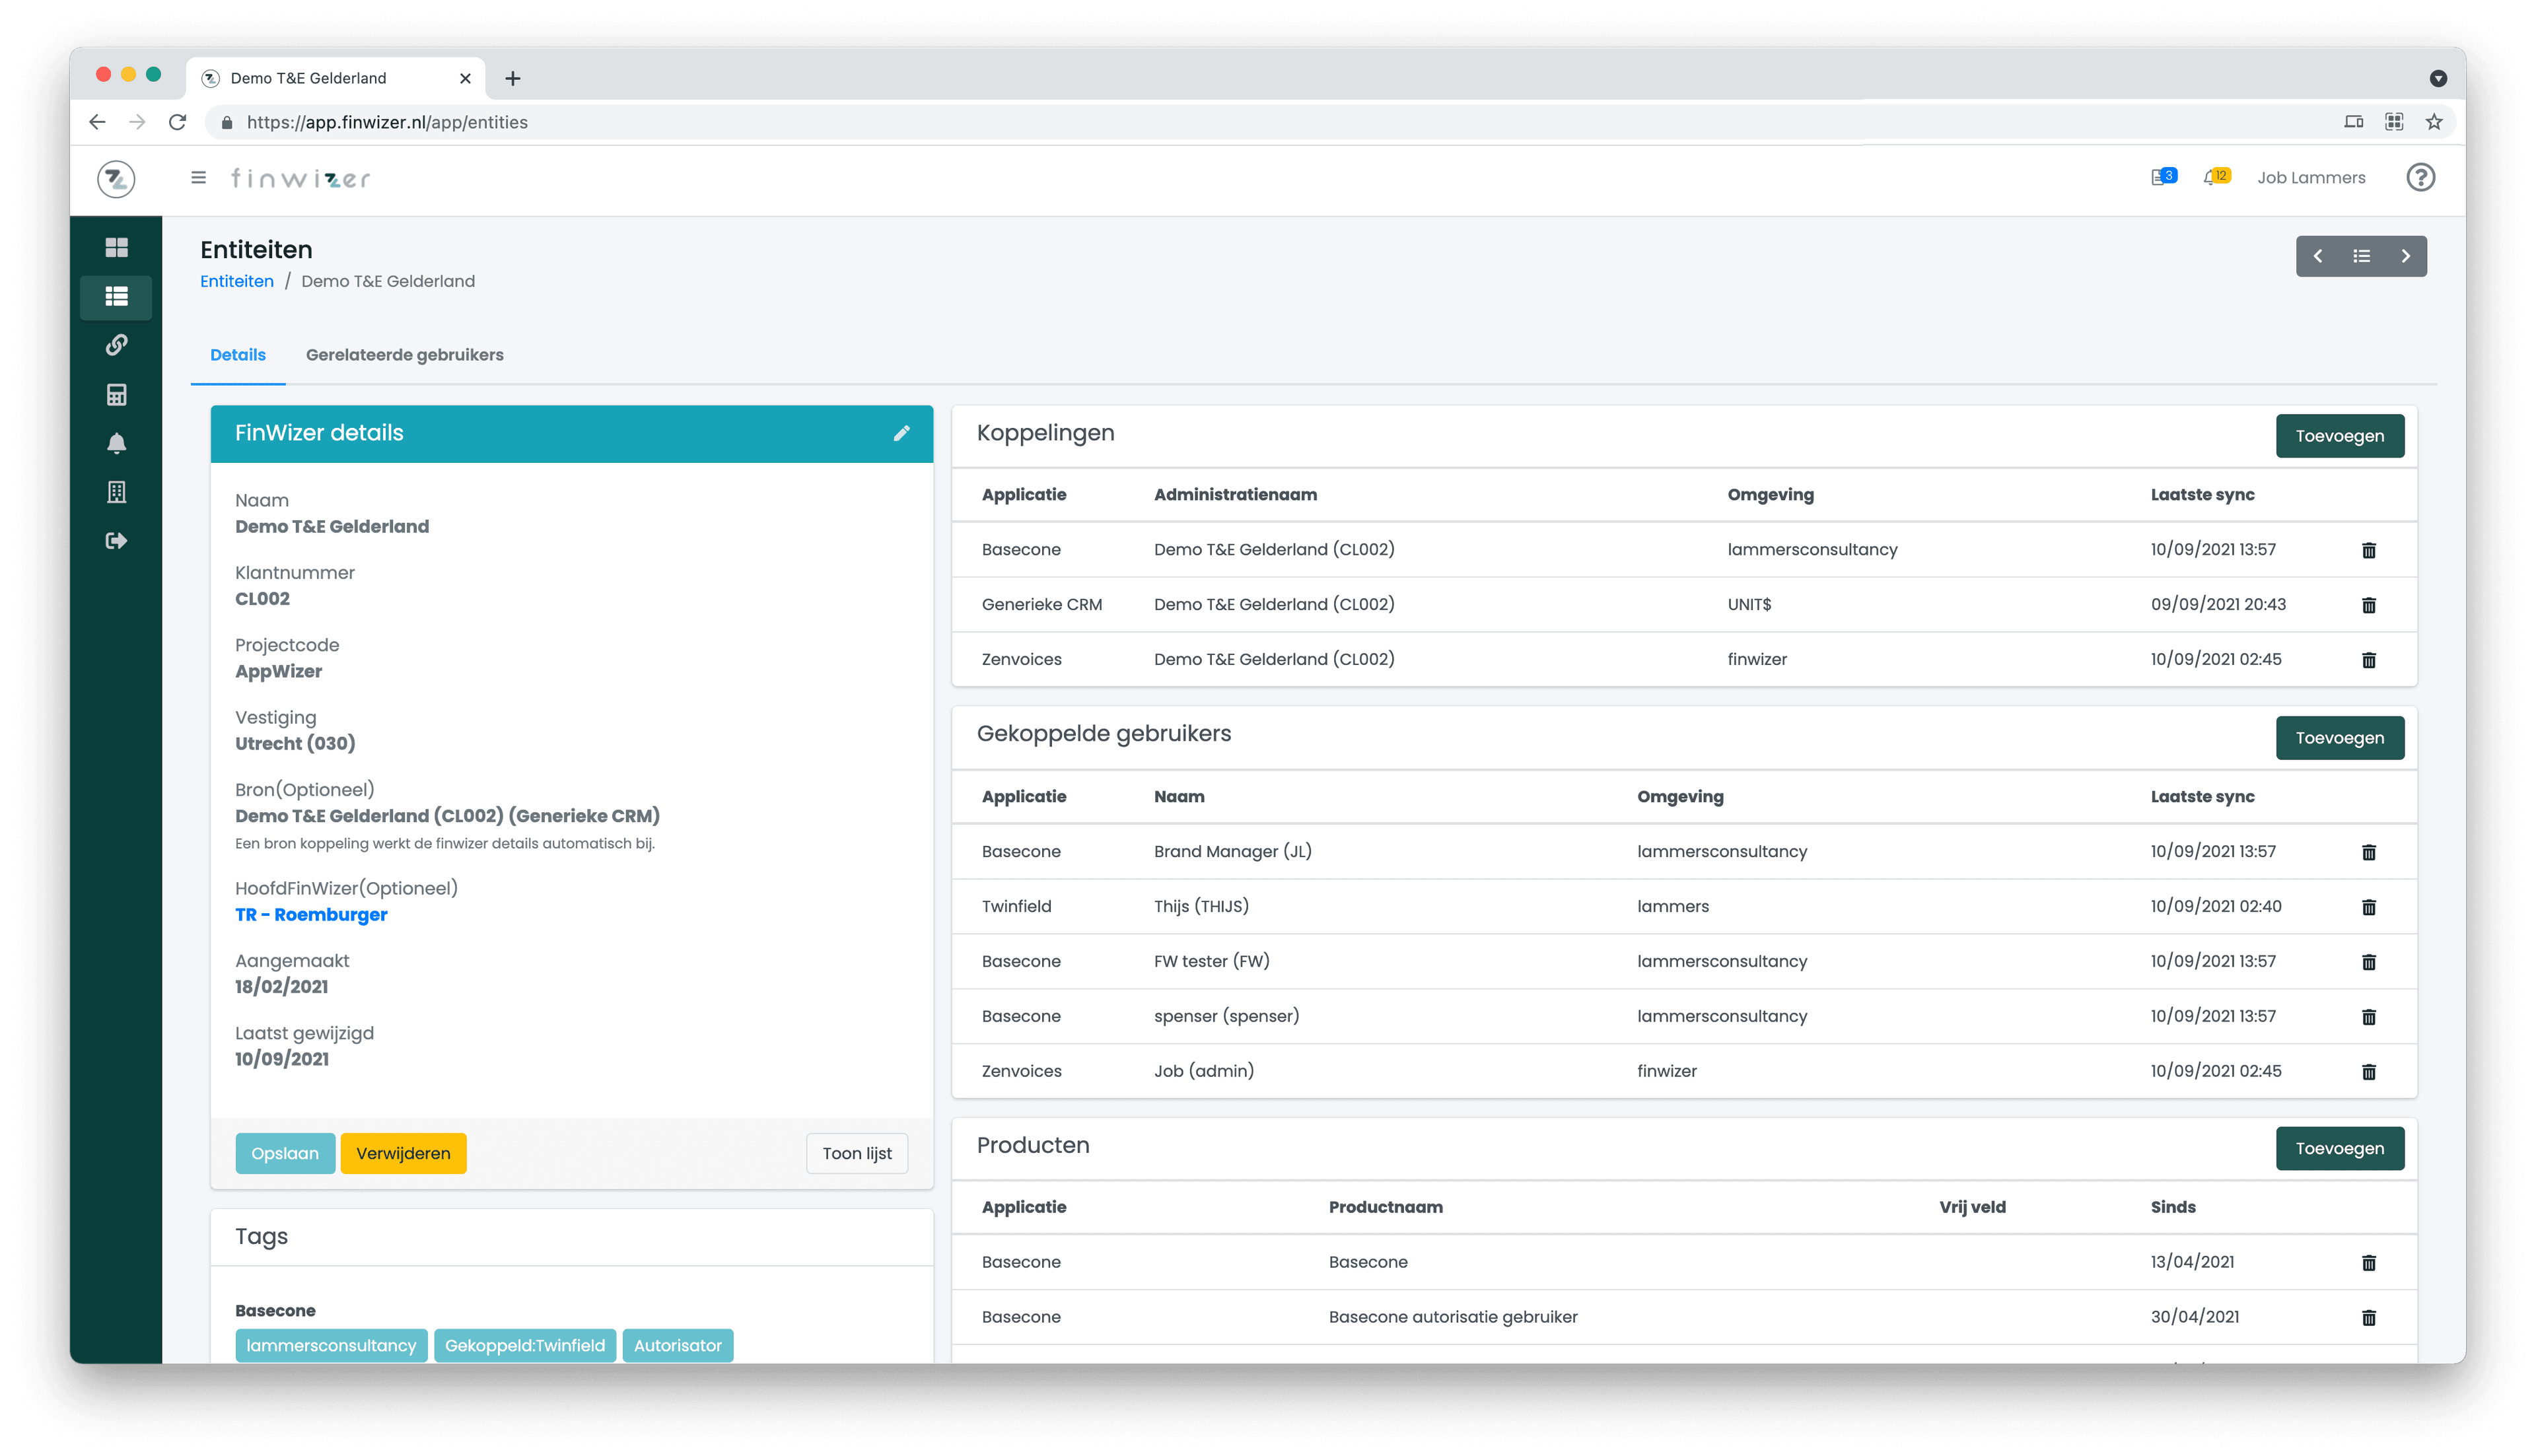Select the Details tab
The height and width of the screenshot is (1456, 2536).
(237, 355)
